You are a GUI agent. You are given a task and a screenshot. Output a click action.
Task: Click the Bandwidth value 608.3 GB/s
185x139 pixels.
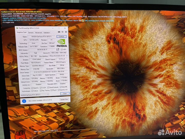coord(61,68)
